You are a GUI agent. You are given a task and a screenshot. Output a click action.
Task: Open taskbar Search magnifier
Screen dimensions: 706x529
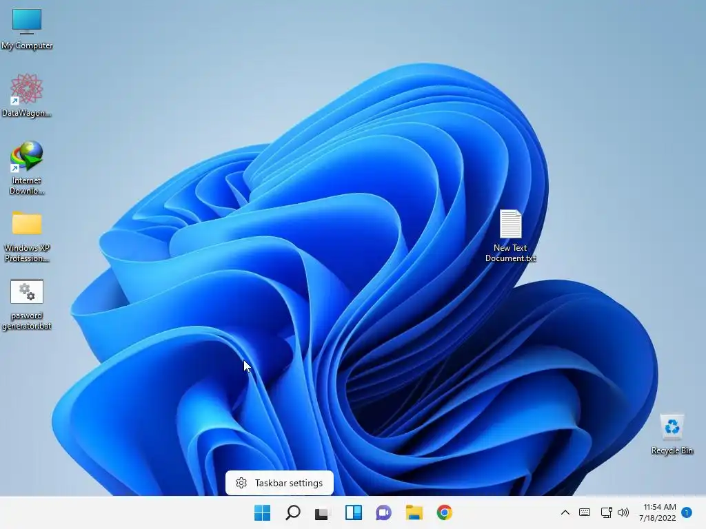(292, 512)
